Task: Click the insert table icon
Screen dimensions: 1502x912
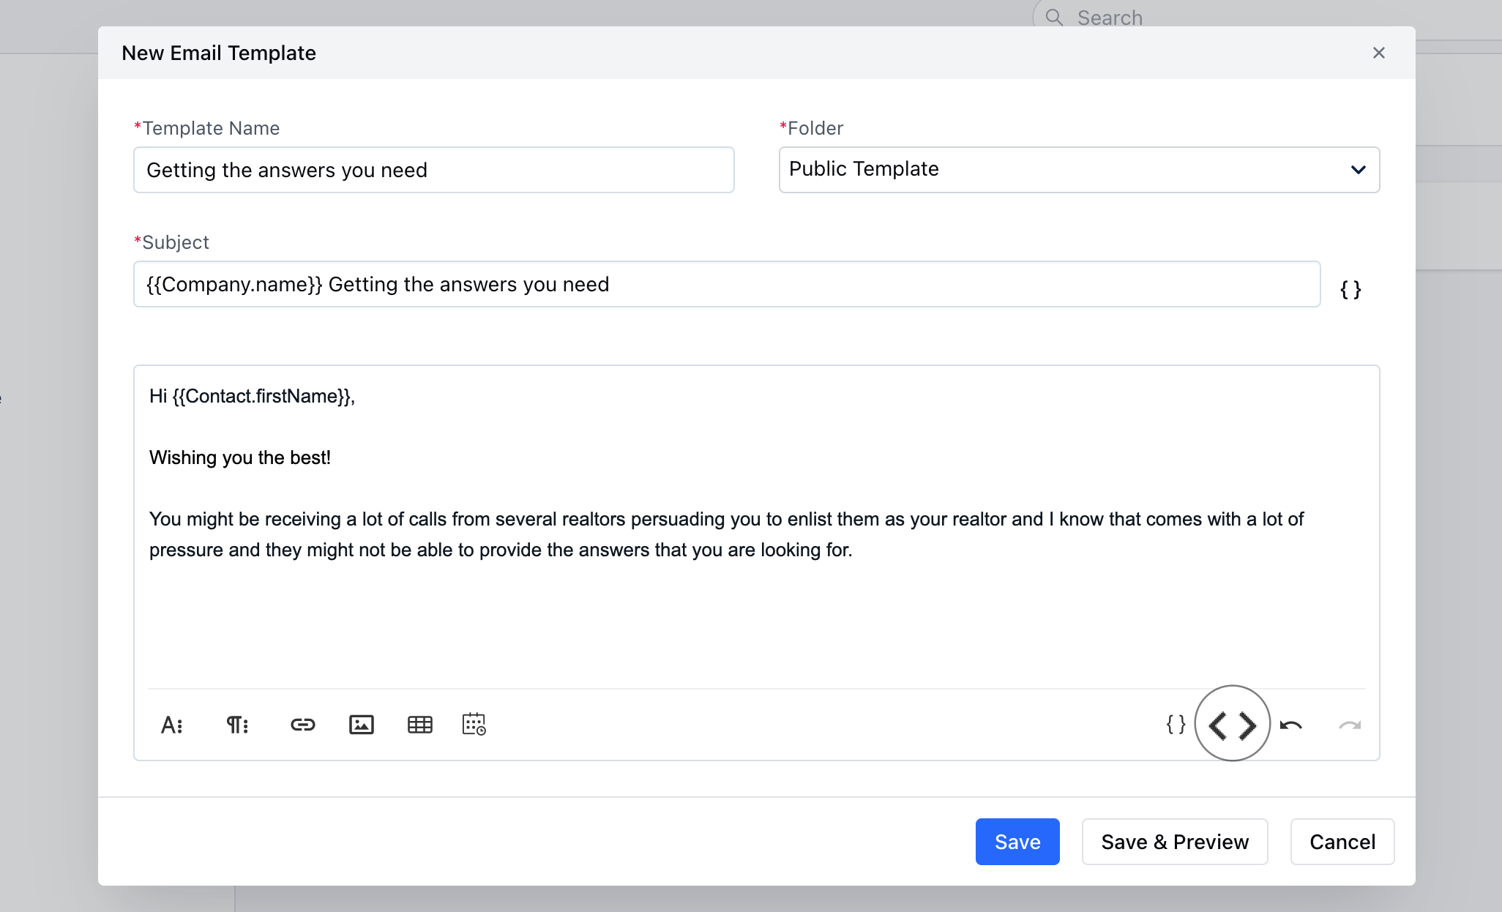Action: (x=420, y=725)
